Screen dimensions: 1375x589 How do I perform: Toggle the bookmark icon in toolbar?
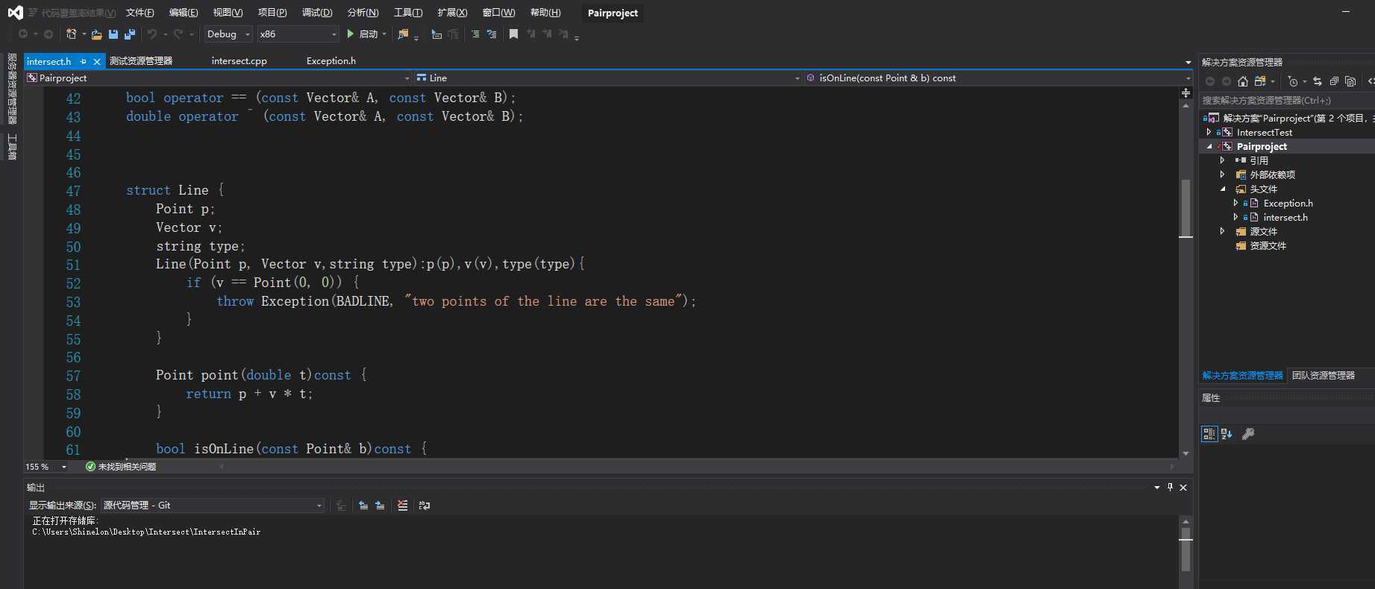[x=513, y=34]
